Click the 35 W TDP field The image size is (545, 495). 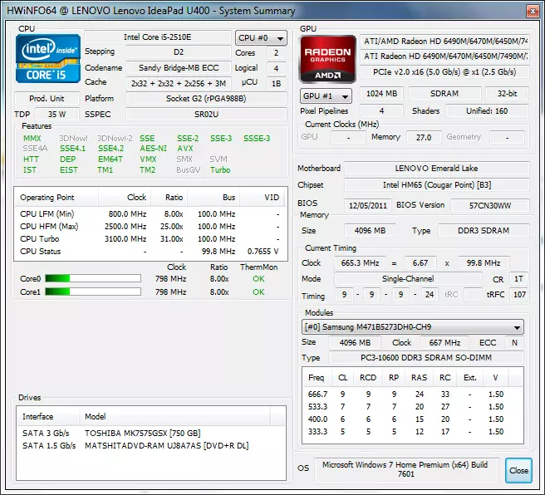[57, 115]
